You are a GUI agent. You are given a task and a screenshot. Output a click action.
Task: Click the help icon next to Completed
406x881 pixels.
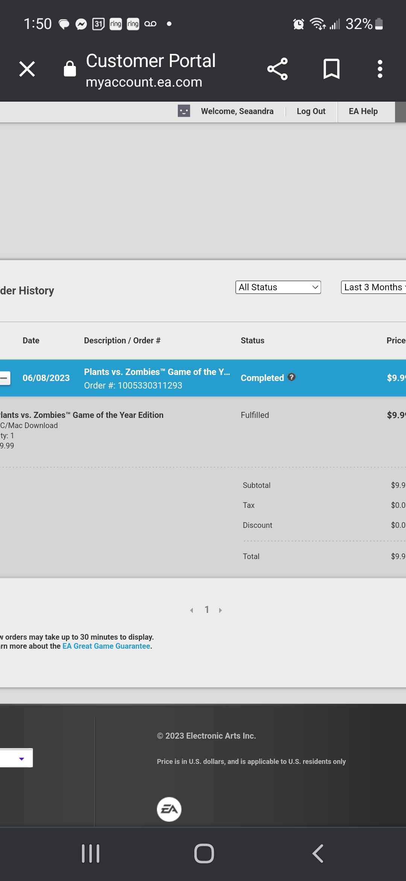292,377
